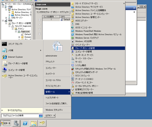Open ファイル名を指定して実行
Viewport: 152px width, 127px height.
click(x=56, y=104)
